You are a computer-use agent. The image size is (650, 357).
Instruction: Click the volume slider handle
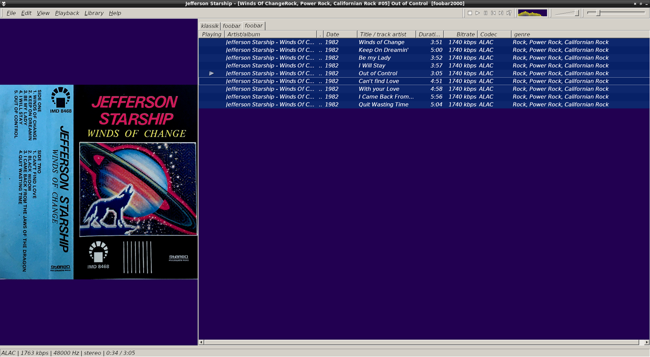coord(577,13)
